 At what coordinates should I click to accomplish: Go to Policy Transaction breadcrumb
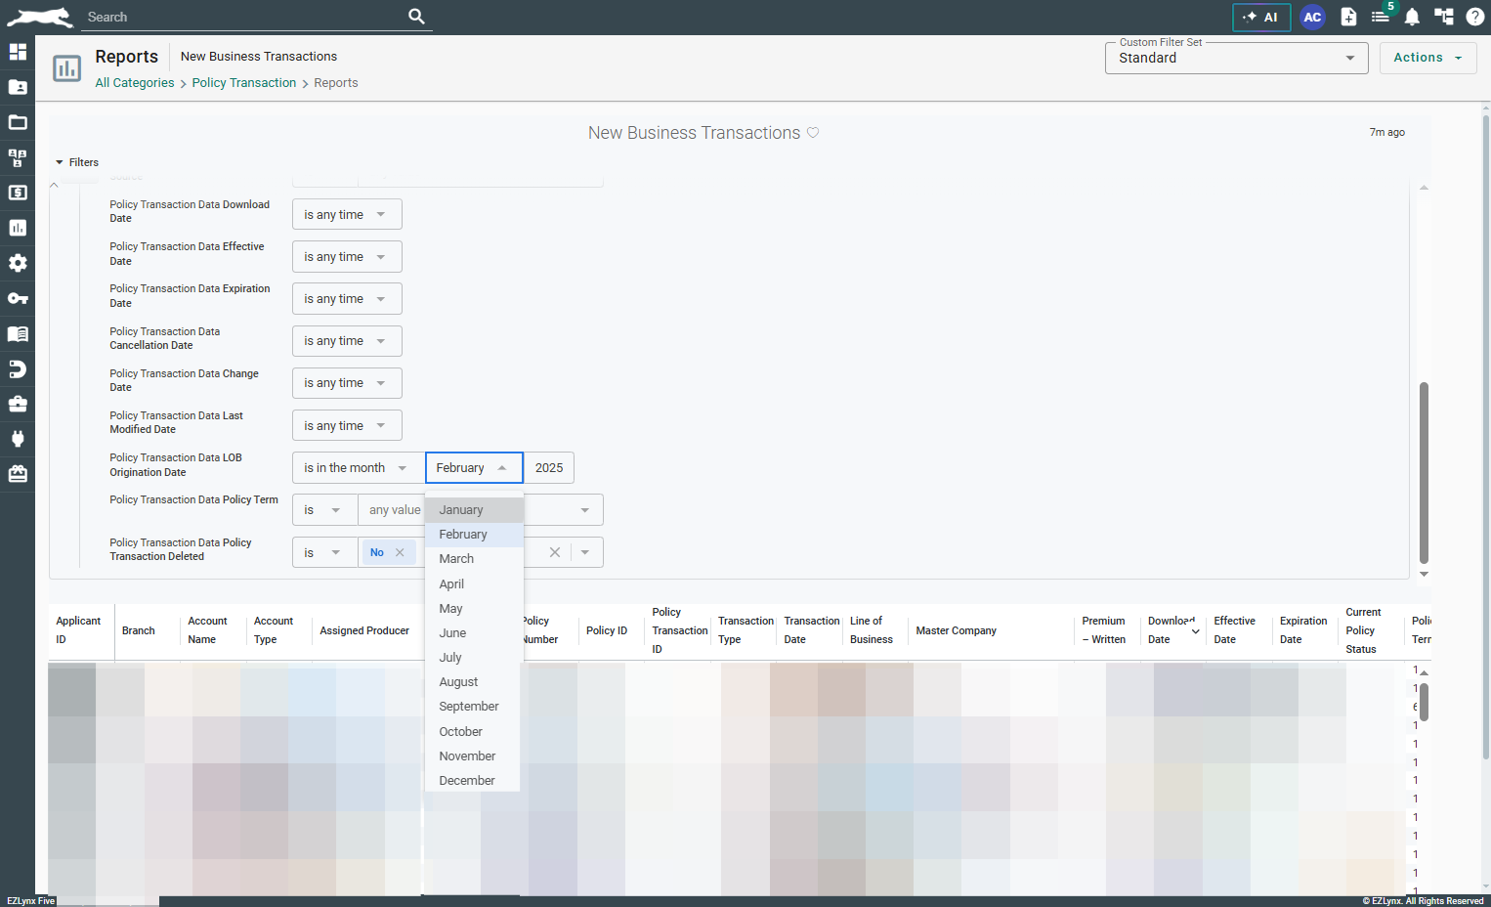[244, 83]
